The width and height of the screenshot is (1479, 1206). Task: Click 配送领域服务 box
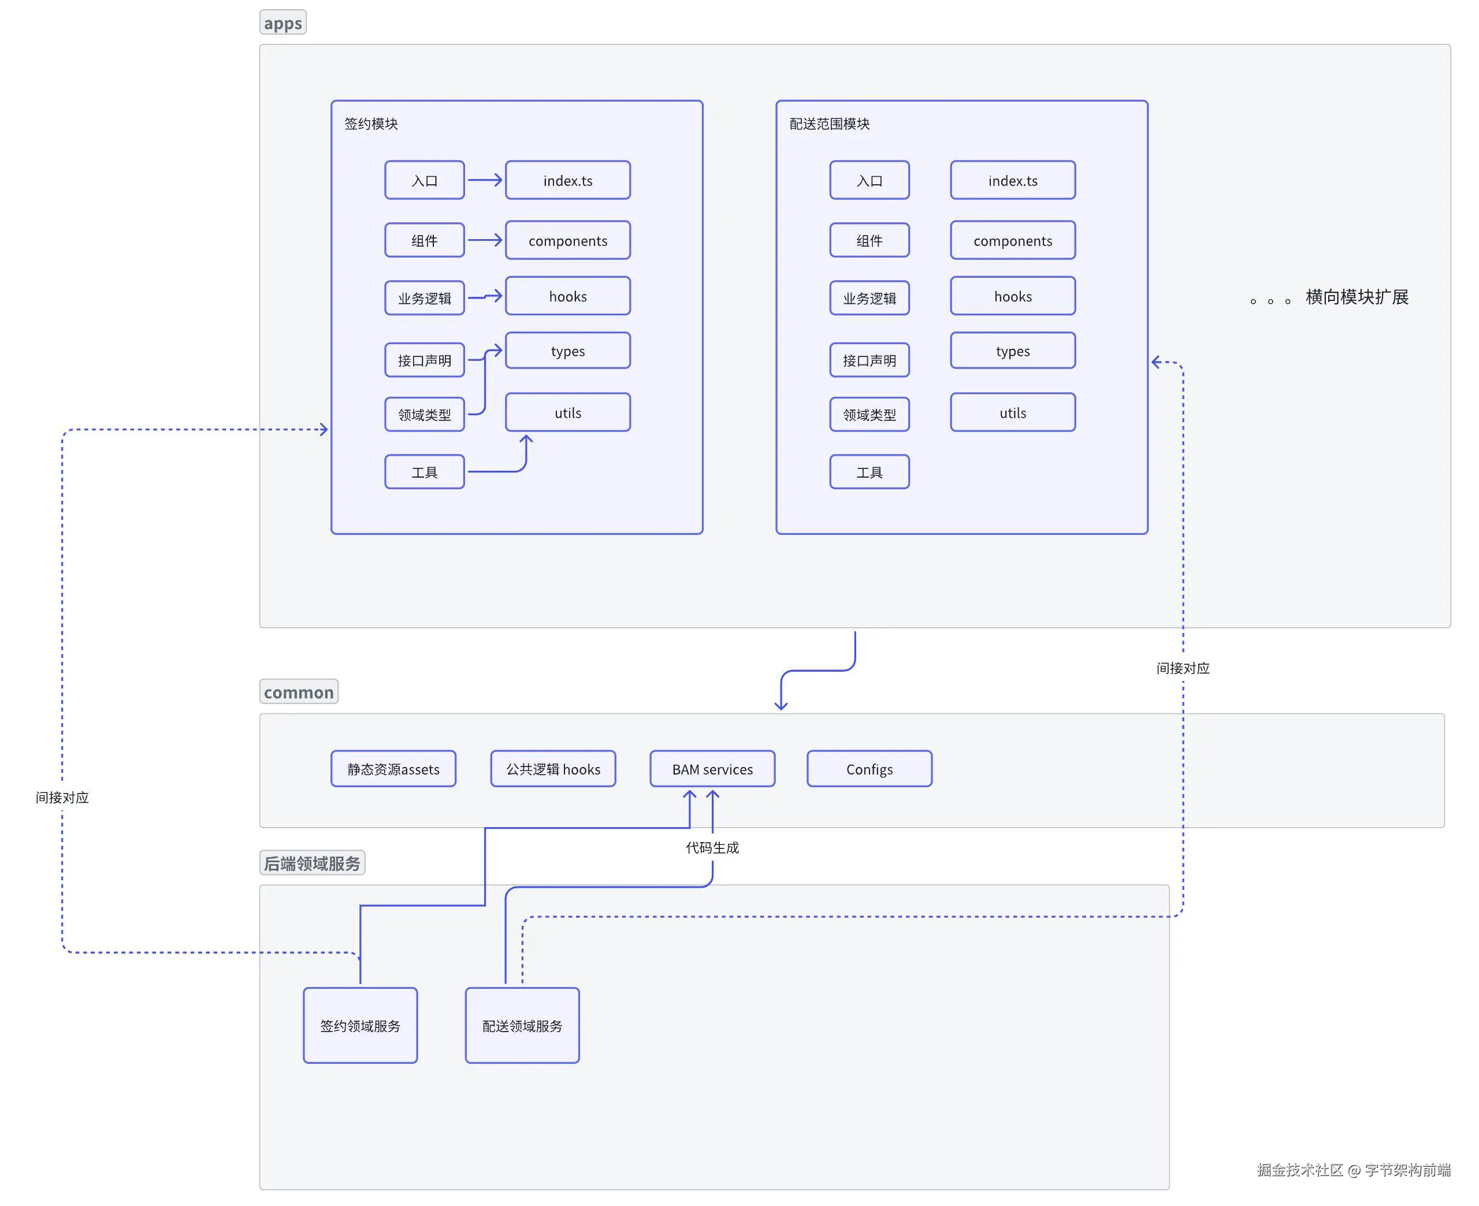pyautogui.click(x=522, y=1025)
